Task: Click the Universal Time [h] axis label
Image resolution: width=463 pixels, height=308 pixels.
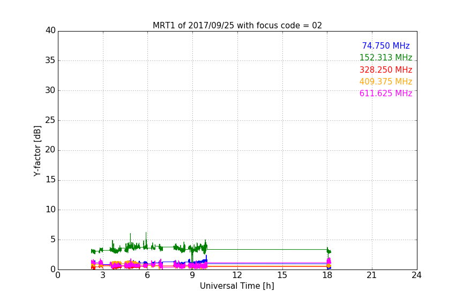Action: [x=237, y=286]
